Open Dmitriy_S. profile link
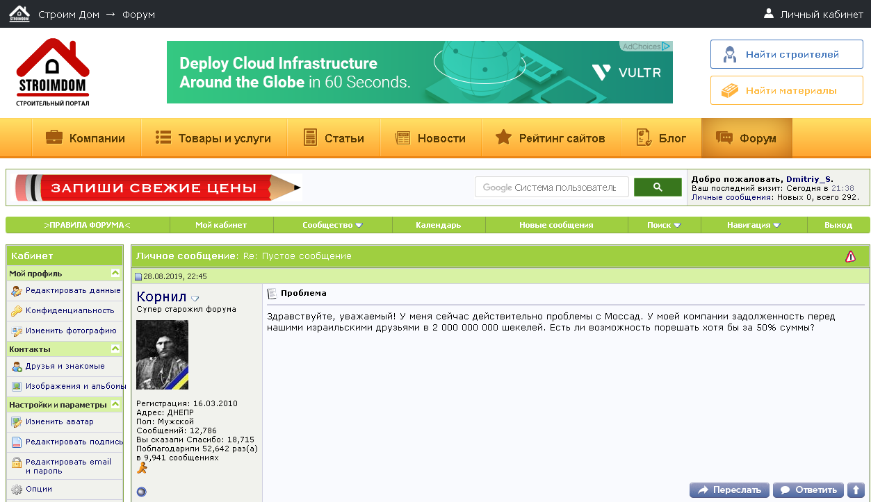The height and width of the screenshot is (502, 871). click(809, 179)
